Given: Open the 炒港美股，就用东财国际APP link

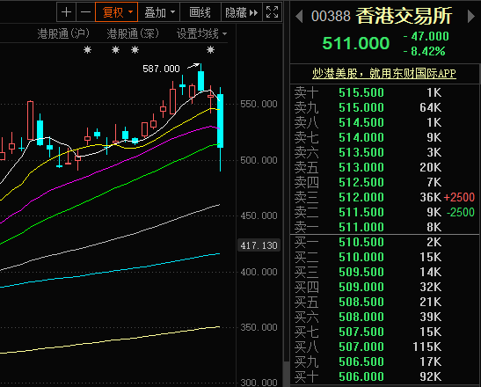Looking at the screenshot, I should coord(384,73).
